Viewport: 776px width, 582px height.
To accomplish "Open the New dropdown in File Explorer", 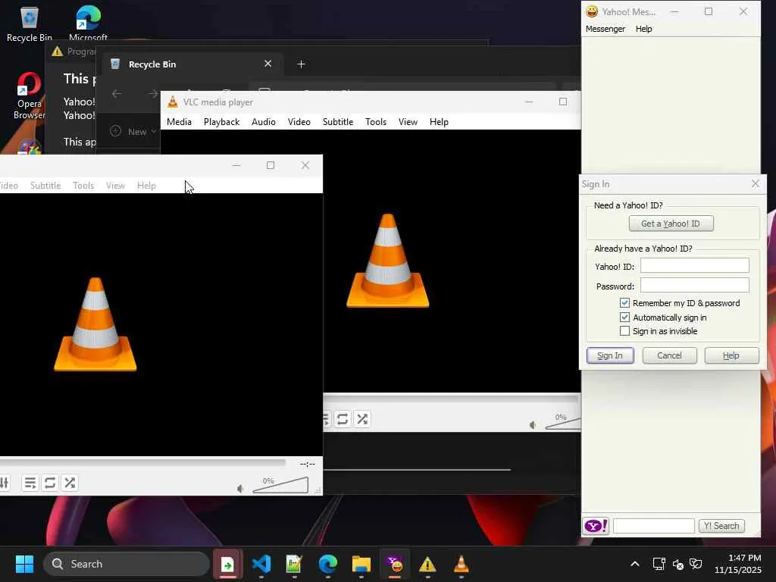I will pyautogui.click(x=133, y=132).
